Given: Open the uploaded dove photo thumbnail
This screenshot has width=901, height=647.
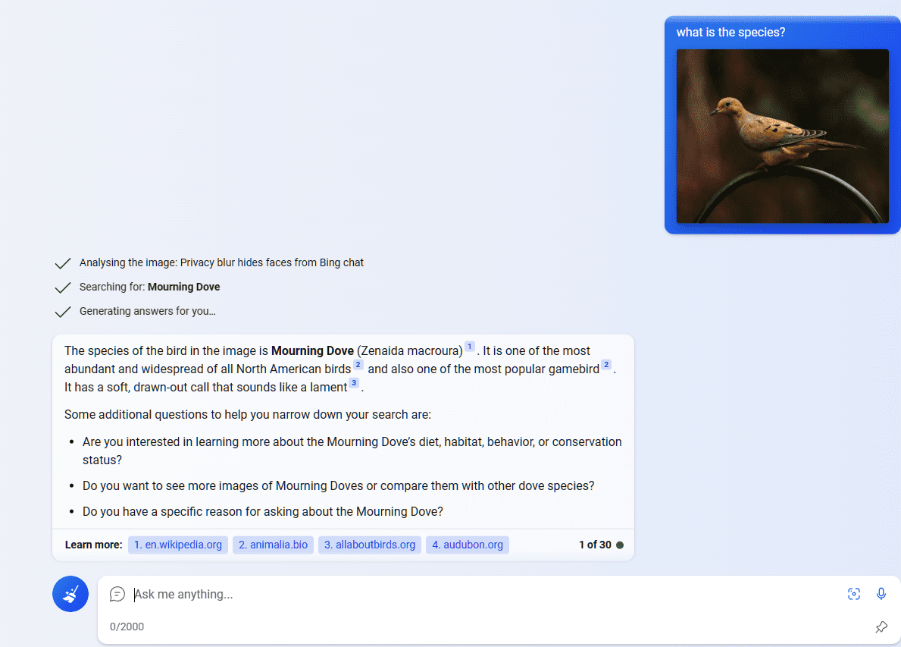Looking at the screenshot, I should click(x=782, y=137).
